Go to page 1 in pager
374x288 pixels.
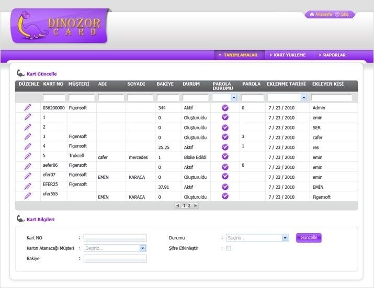pyautogui.click(x=184, y=205)
